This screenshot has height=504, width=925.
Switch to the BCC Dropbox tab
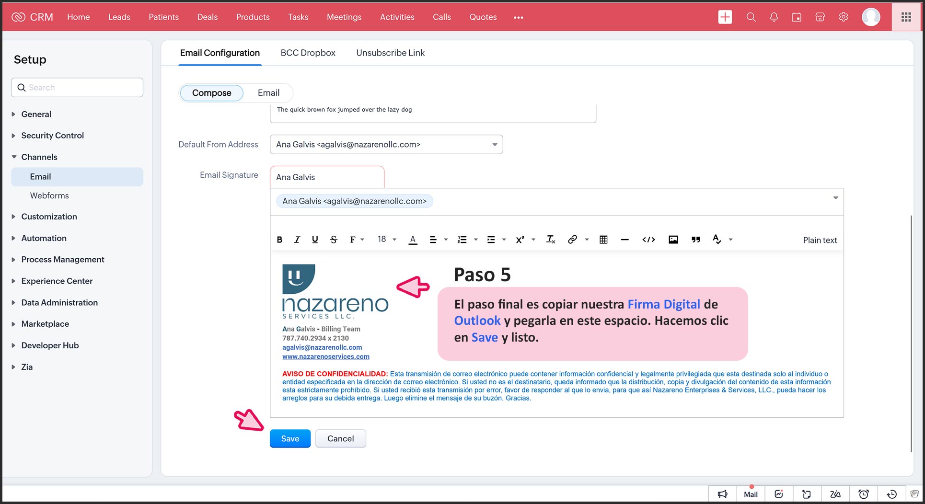point(308,53)
